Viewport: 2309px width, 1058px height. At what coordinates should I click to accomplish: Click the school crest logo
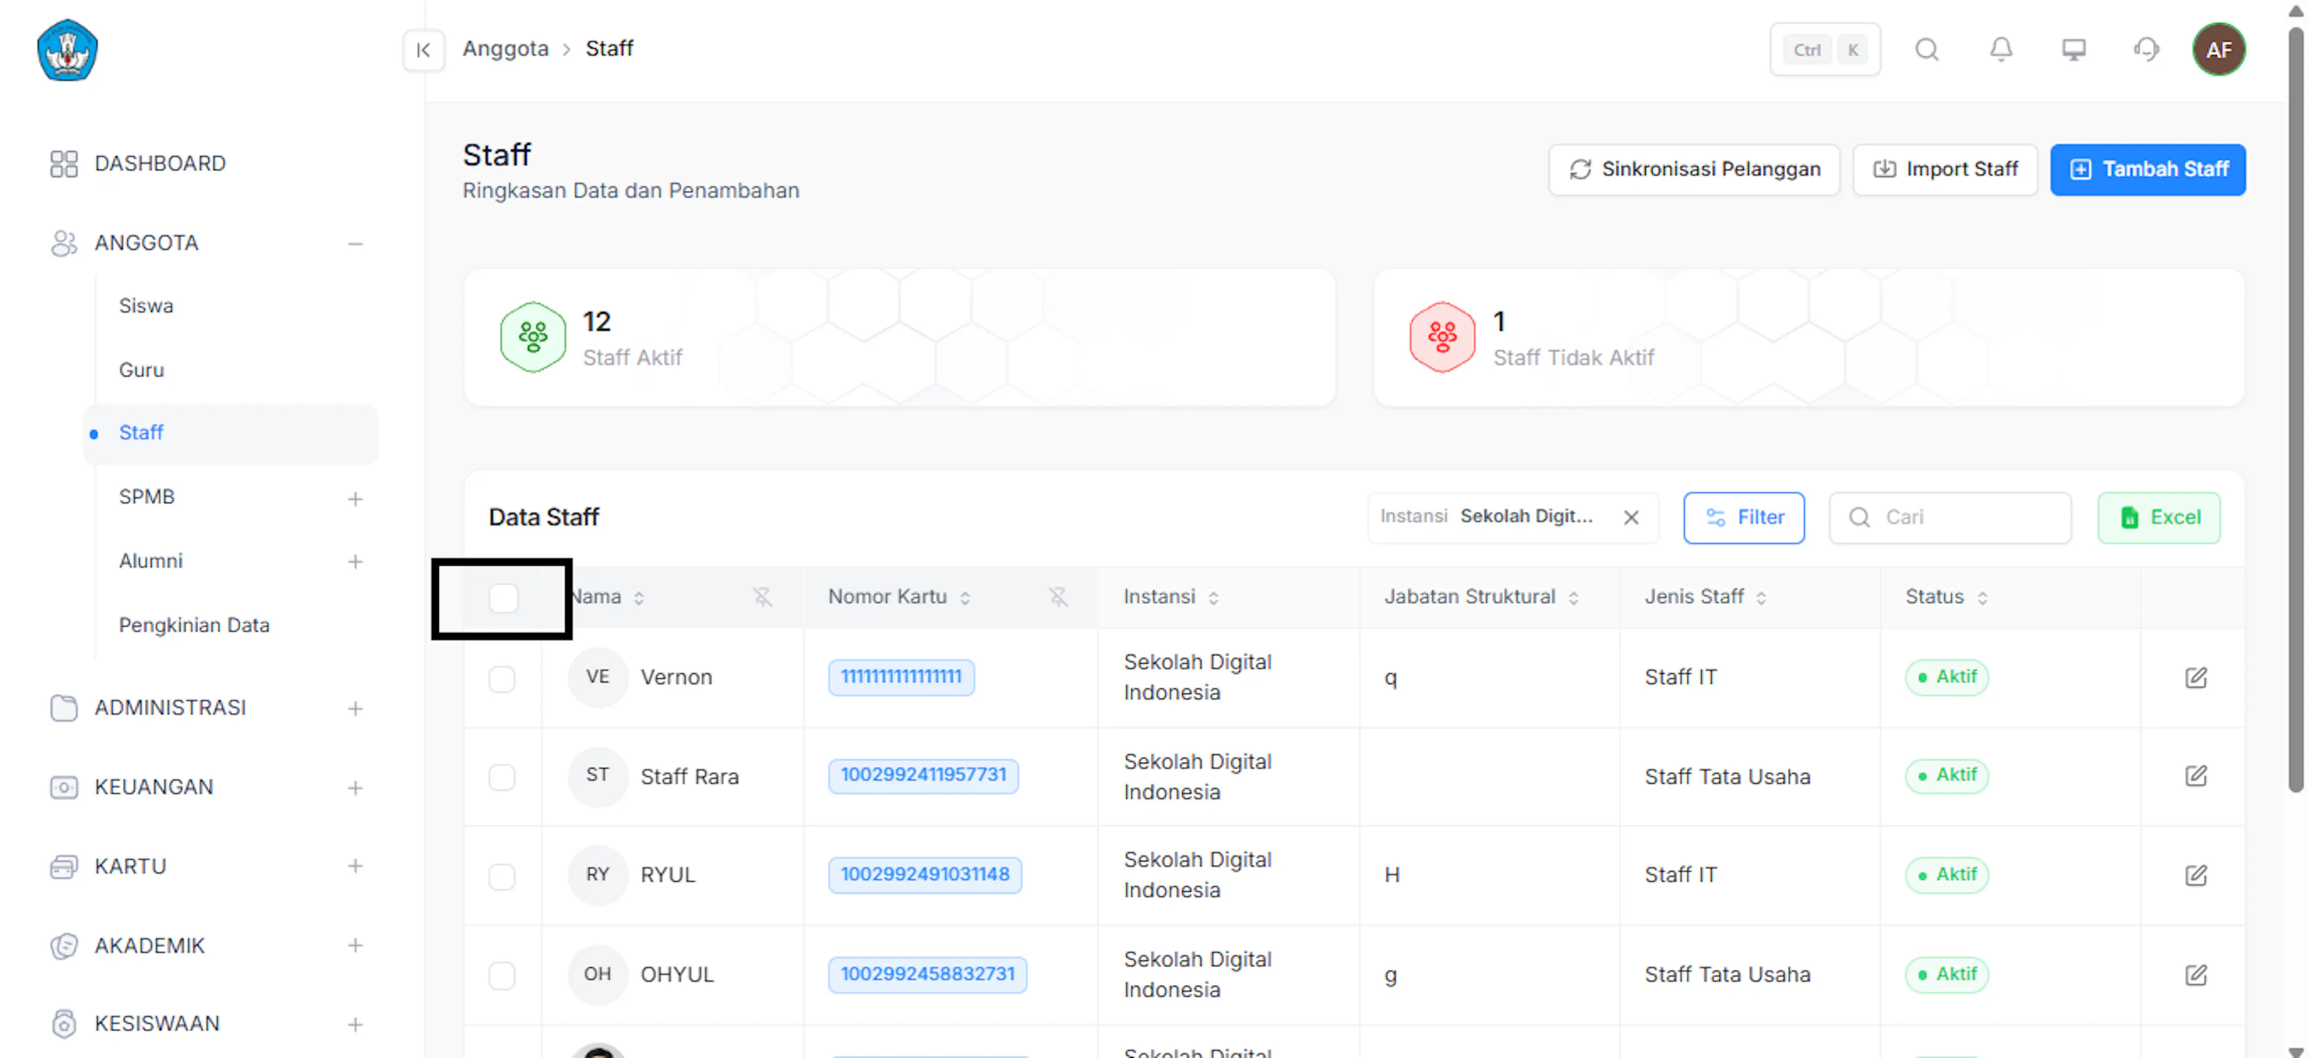click(67, 50)
